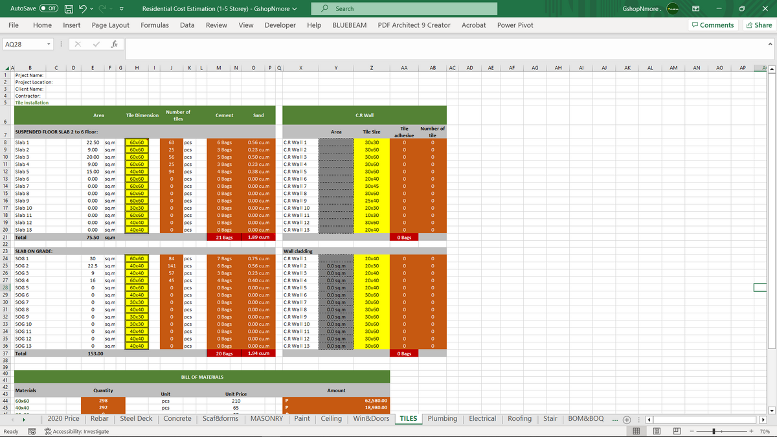Click the zoom slider handle
This screenshot has width=777, height=437.
coord(714,431)
